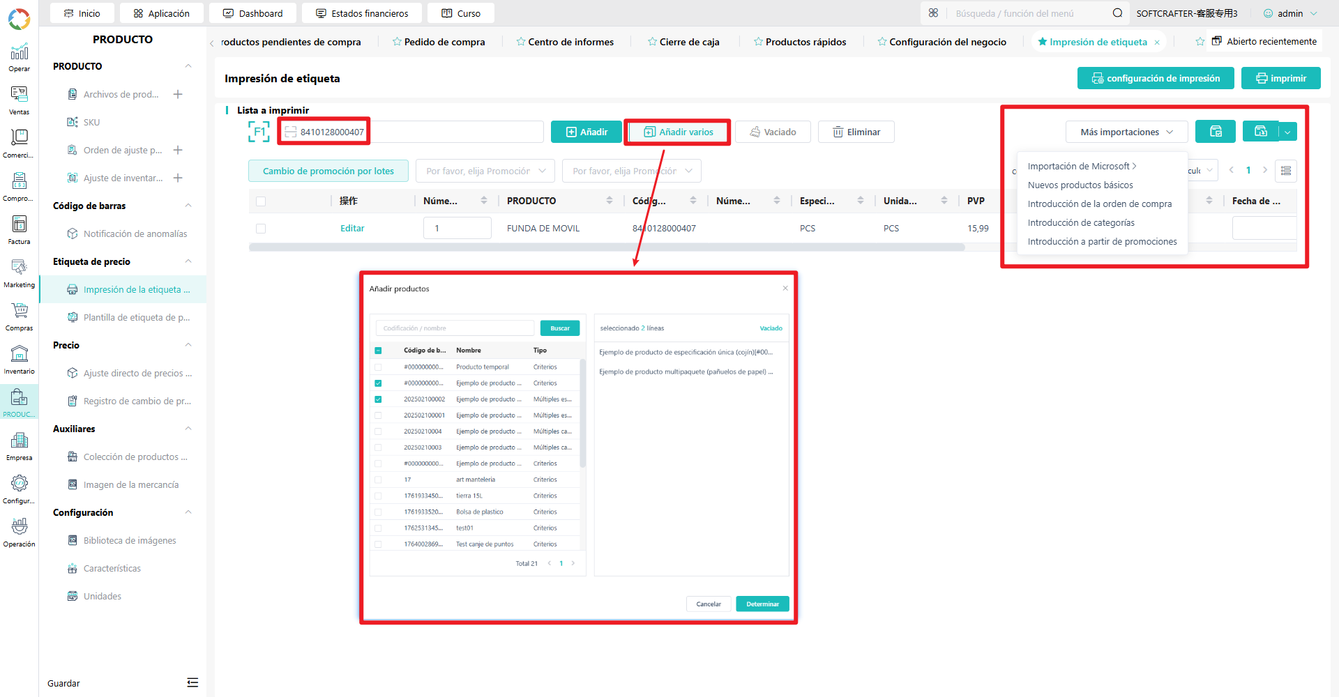Screen dimensions: 1339x697
Task: Collapse the Etiqueta de precio section
Action: pyautogui.click(x=188, y=261)
